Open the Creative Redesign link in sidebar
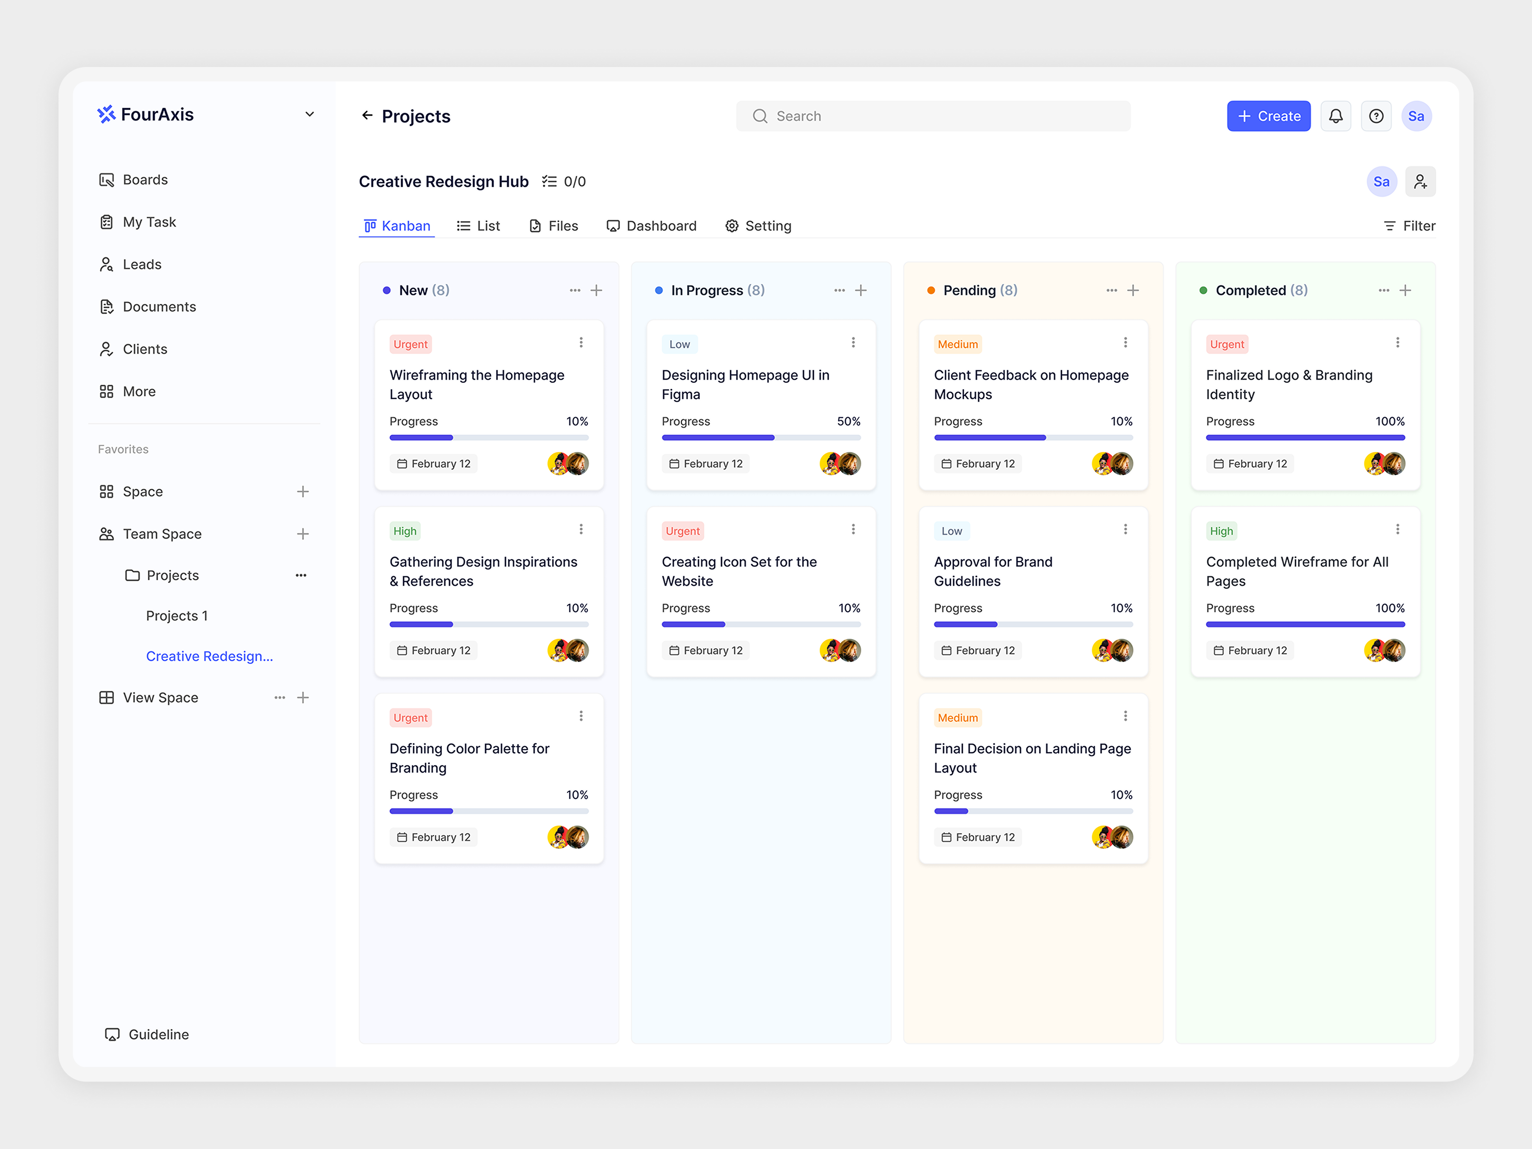This screenshot has width=1532, height=1149. tap(209, 656)
